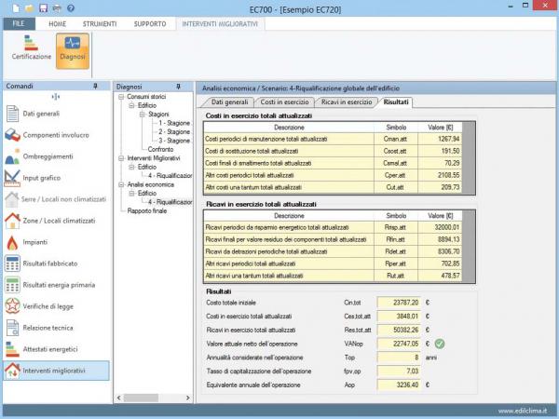Pin the Comandi panel
This screenshot has height=419, width=559.
pos(96,86)
